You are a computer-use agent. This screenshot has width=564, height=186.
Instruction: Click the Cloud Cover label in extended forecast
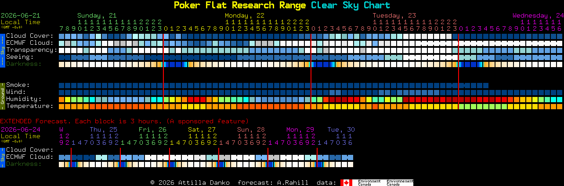point(30,150)
